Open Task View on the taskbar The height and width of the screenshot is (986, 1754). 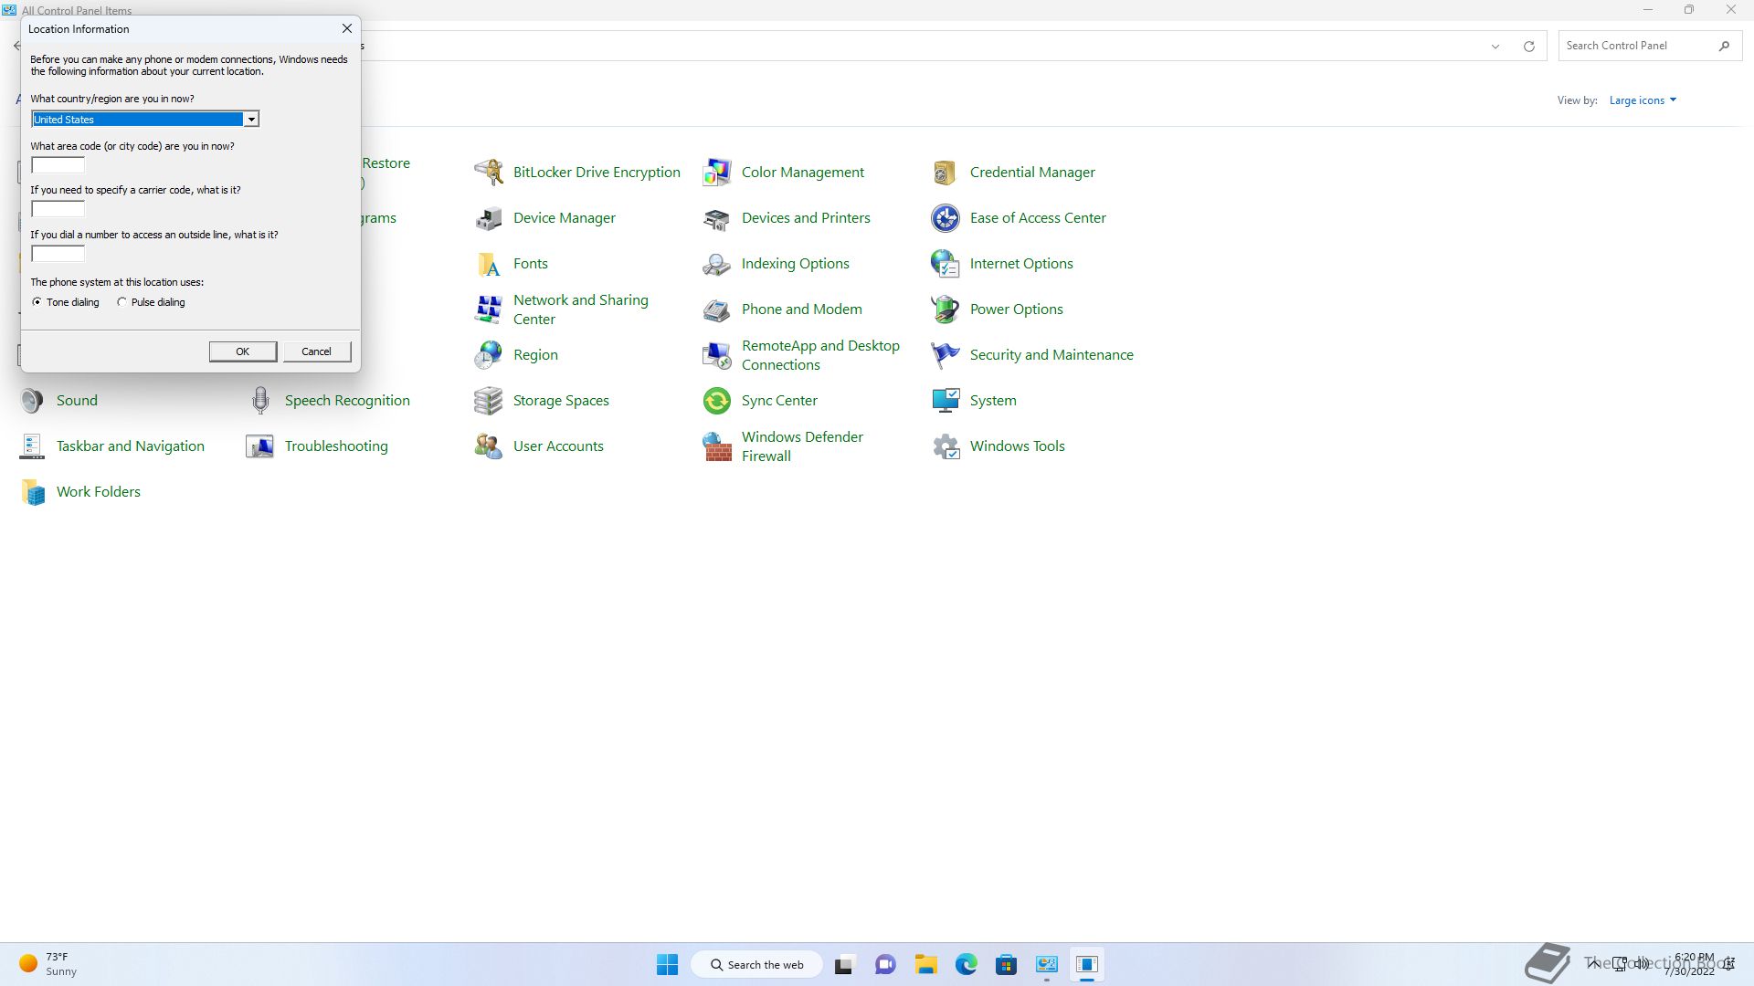(844, 964)
